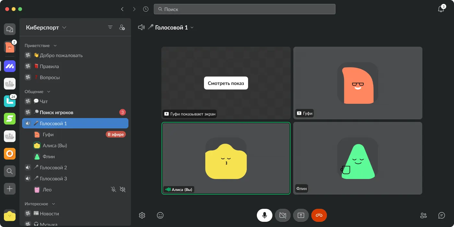Open the voice channel chat icon
The width and height of the screenshot is (454, 227).
[x=441, y=215]
